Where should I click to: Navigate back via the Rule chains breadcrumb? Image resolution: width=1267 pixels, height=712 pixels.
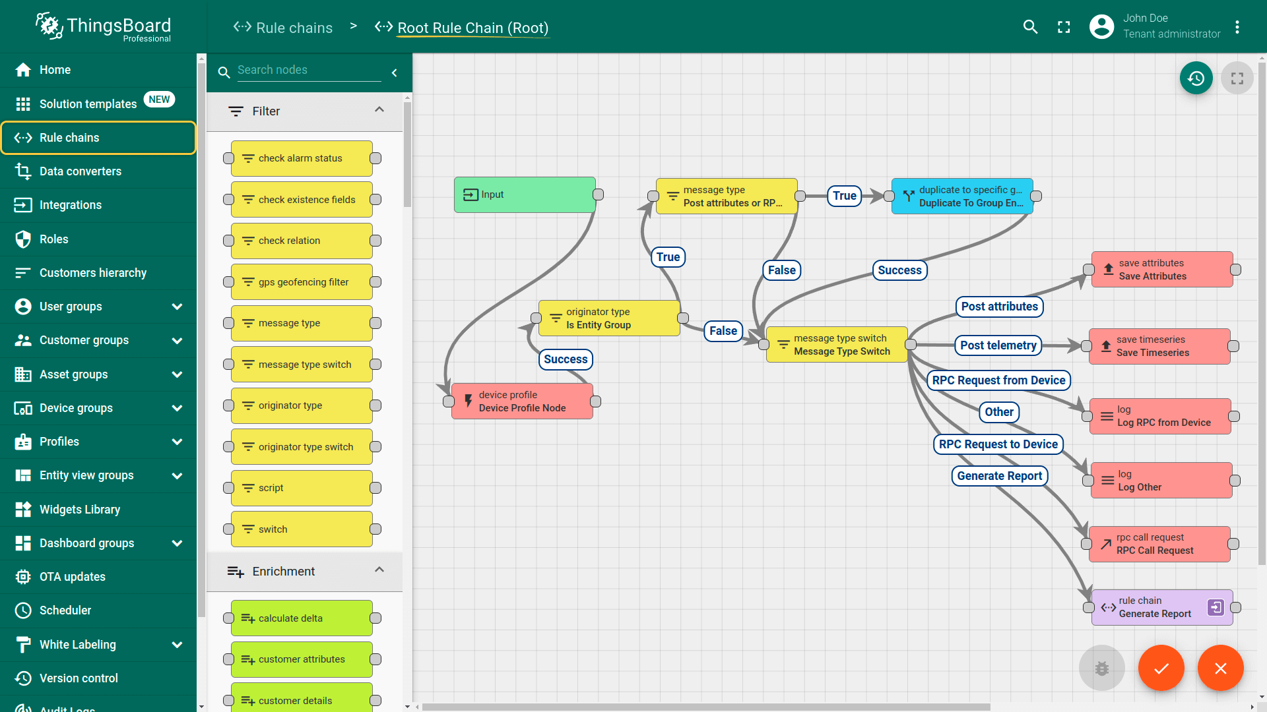(282, 28)
